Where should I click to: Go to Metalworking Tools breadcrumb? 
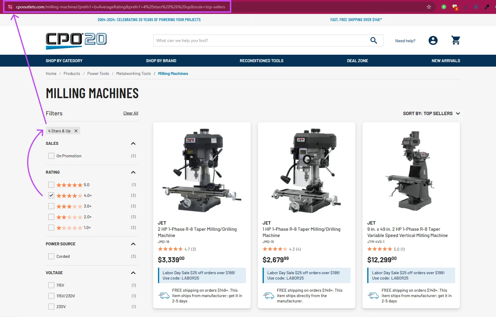[133, 73]
